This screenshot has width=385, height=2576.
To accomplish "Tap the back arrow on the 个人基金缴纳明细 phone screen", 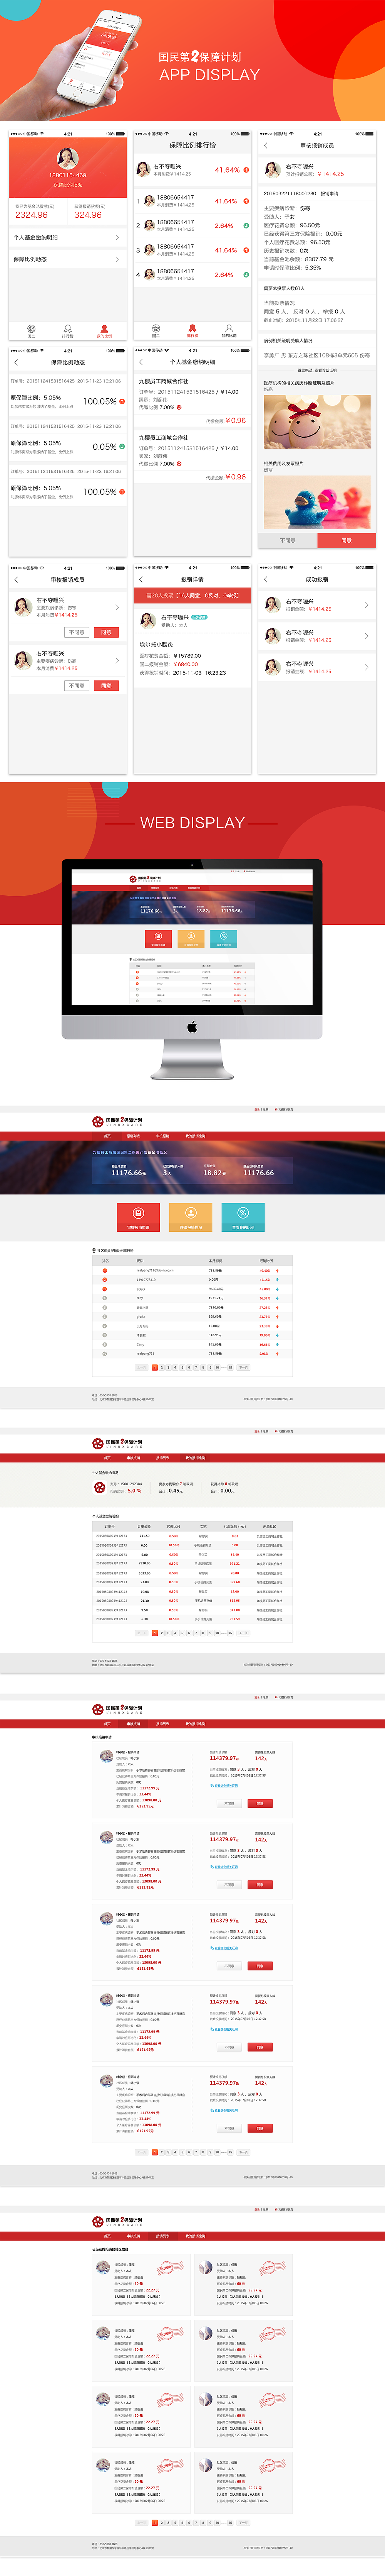I will click(141, 362).
